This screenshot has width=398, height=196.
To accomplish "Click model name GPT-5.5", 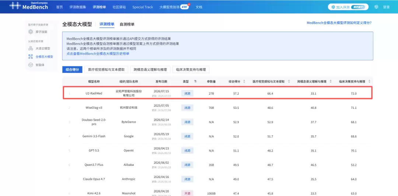I will pos(94,150).
